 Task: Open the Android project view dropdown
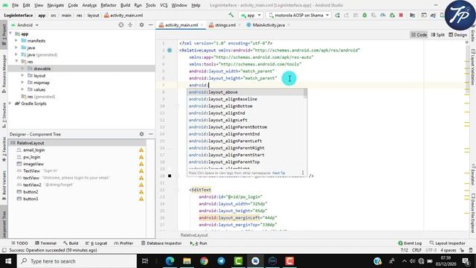click(25, 25)
